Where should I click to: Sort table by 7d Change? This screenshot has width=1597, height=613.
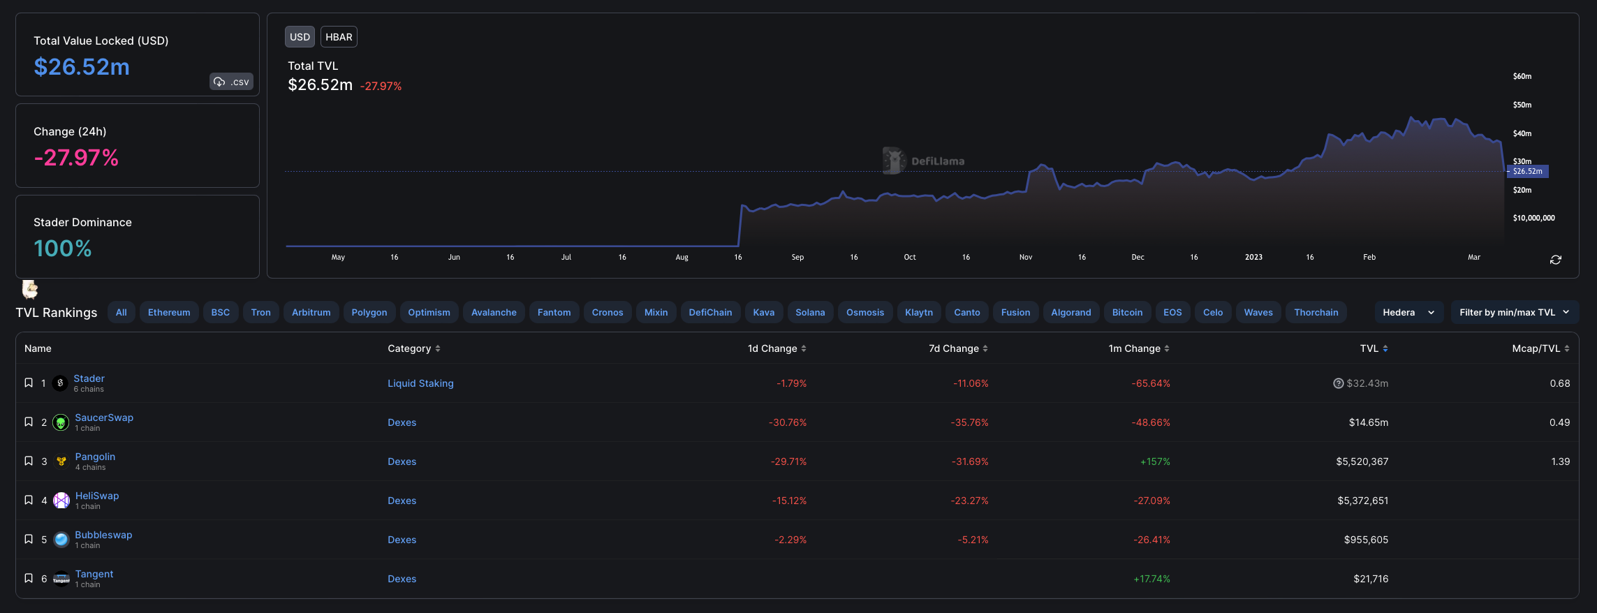(x=959, y=348)
